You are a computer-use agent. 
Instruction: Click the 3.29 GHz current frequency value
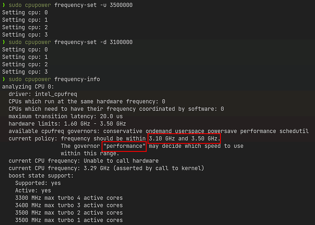pyautogui.click(x=97, y=168)
